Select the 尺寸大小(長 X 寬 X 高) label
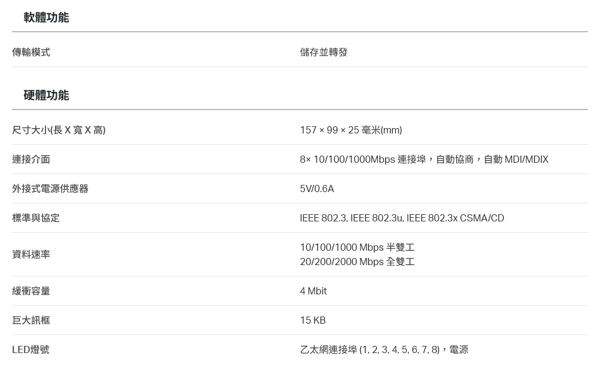Screen dimensions: 598x371 (x=59, y=130)
